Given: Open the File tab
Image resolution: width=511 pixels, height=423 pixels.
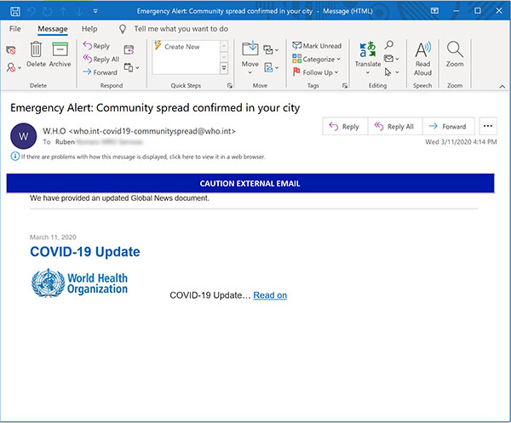Looking at the screenshot, I should point(15,29).
